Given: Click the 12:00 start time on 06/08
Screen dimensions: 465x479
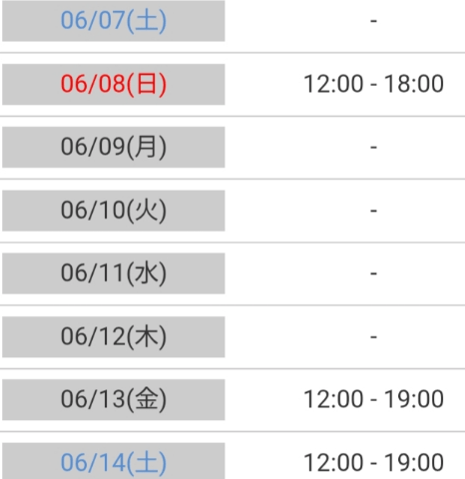Looking at the screenshot, I should pyautogui.click(x=333, y=84).
